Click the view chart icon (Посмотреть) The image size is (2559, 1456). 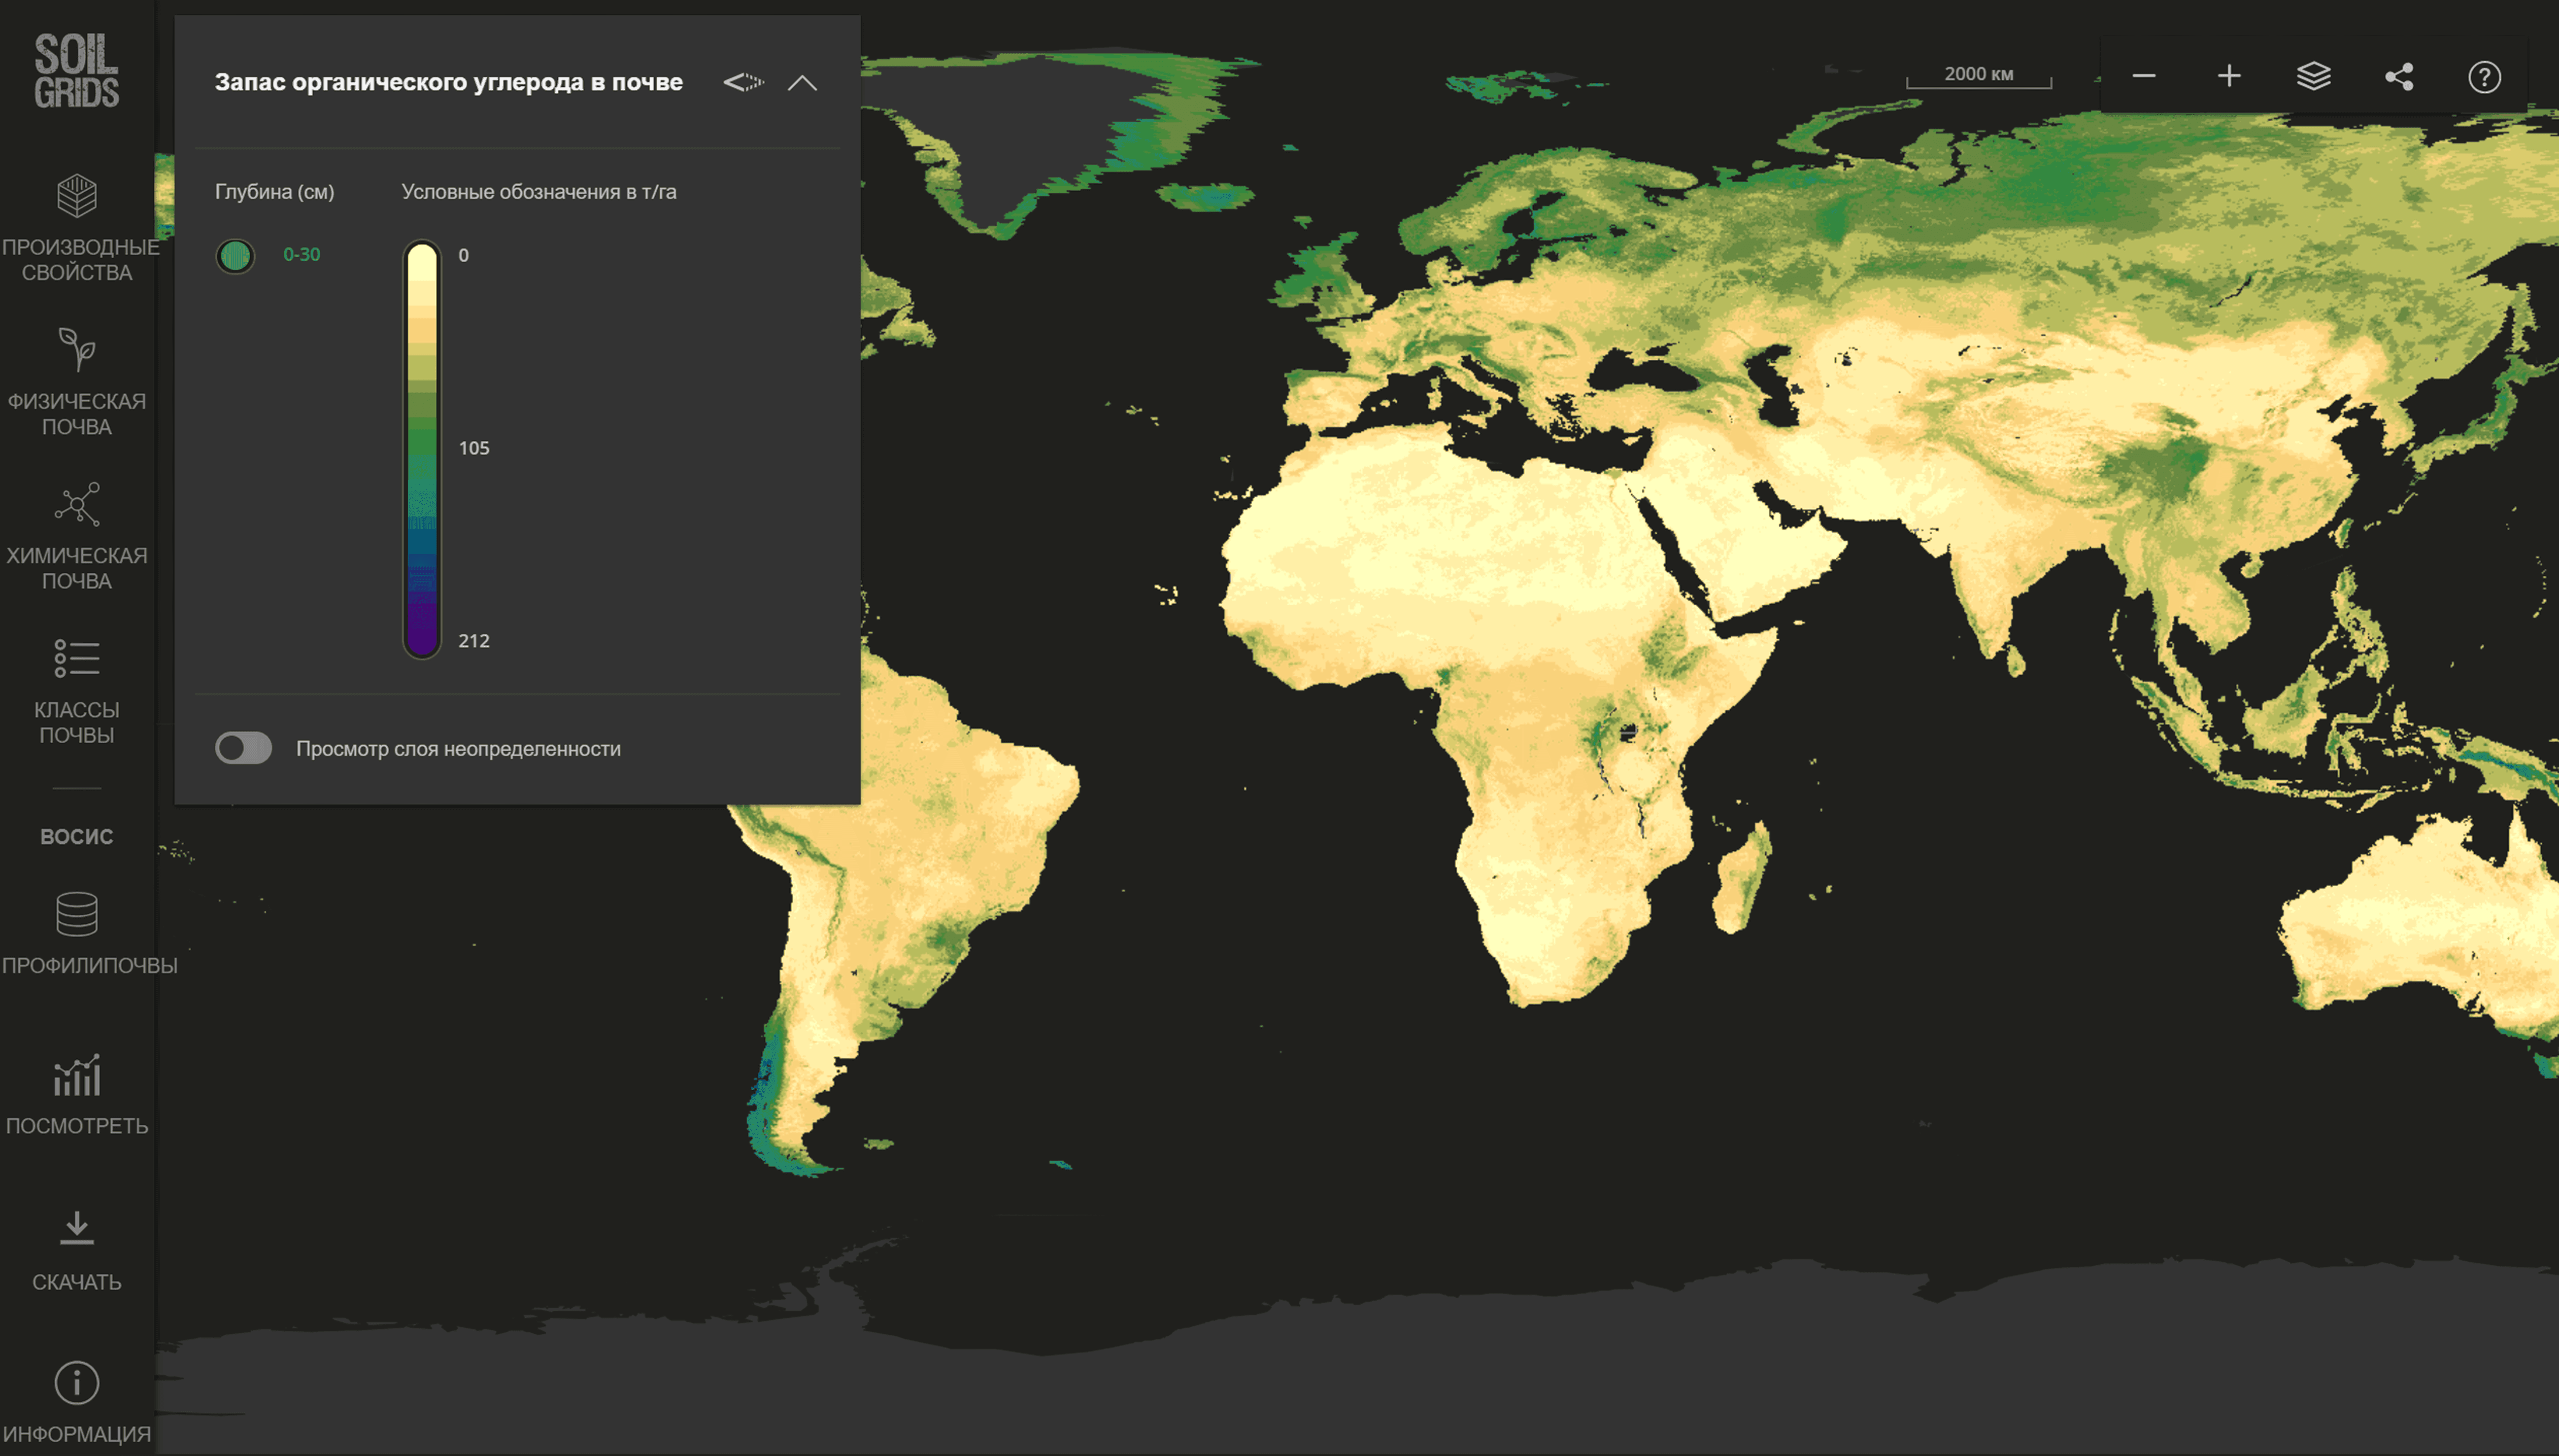[77, 1076]
